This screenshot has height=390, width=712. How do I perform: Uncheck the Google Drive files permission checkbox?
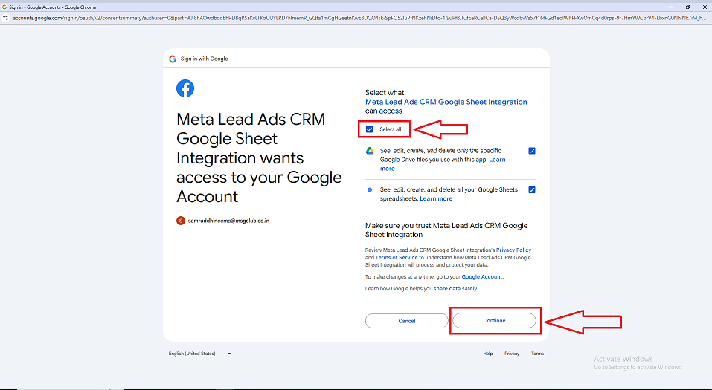532,151
